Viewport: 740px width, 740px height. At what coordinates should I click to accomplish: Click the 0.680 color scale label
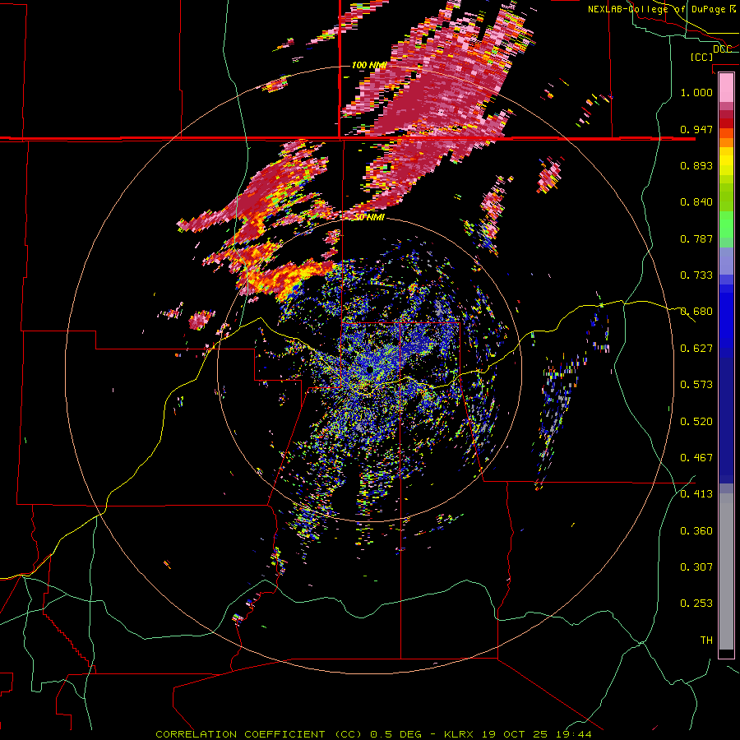point(696,312)
